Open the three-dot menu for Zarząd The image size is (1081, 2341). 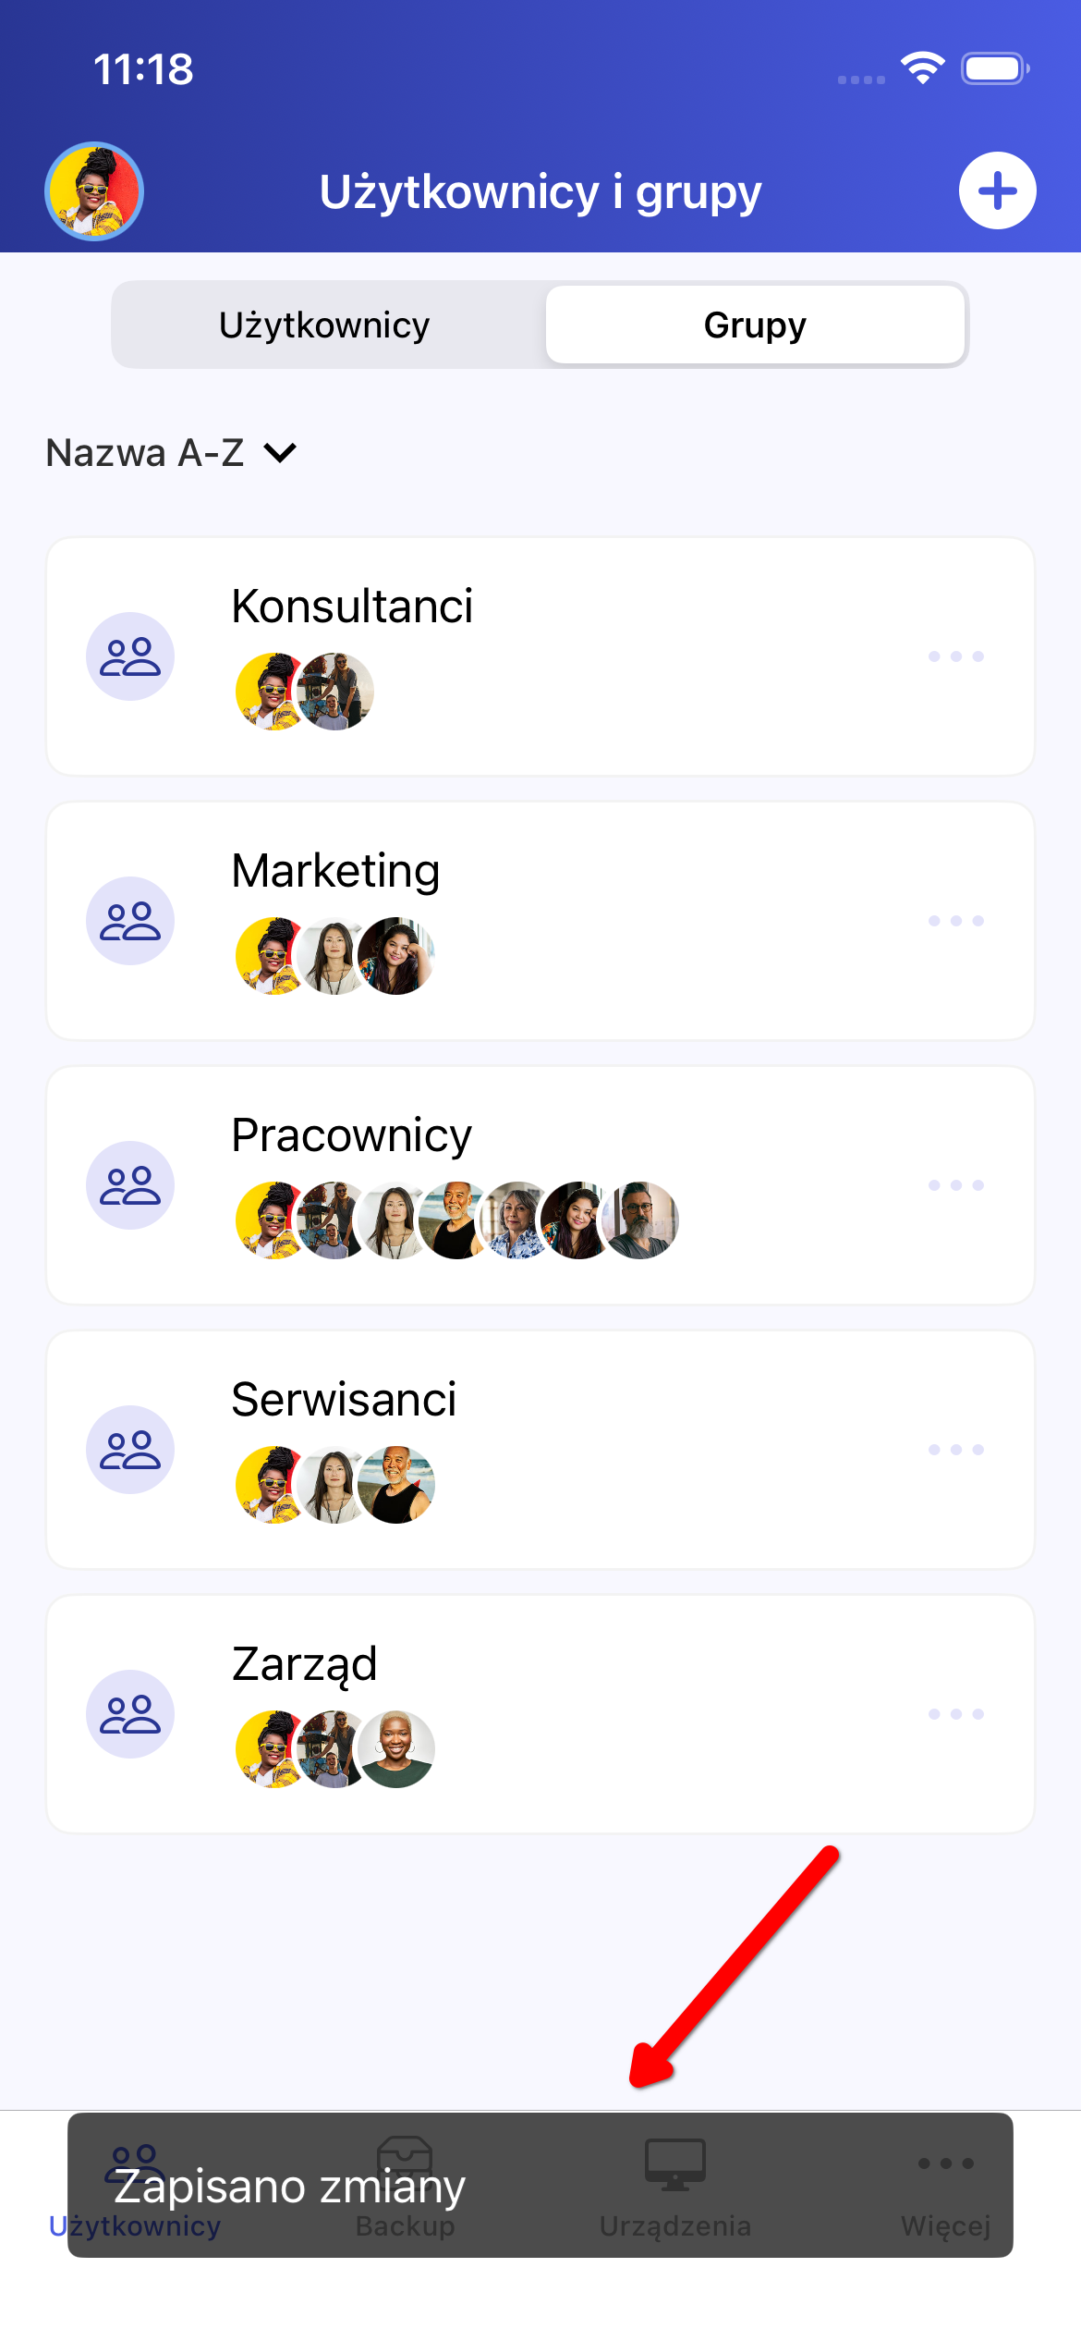956,1714
